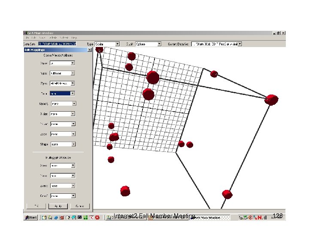This screenshot has width=309, height=231.
Task: Click OK in Edit Mappings
Action: click(x=36, y=206)
